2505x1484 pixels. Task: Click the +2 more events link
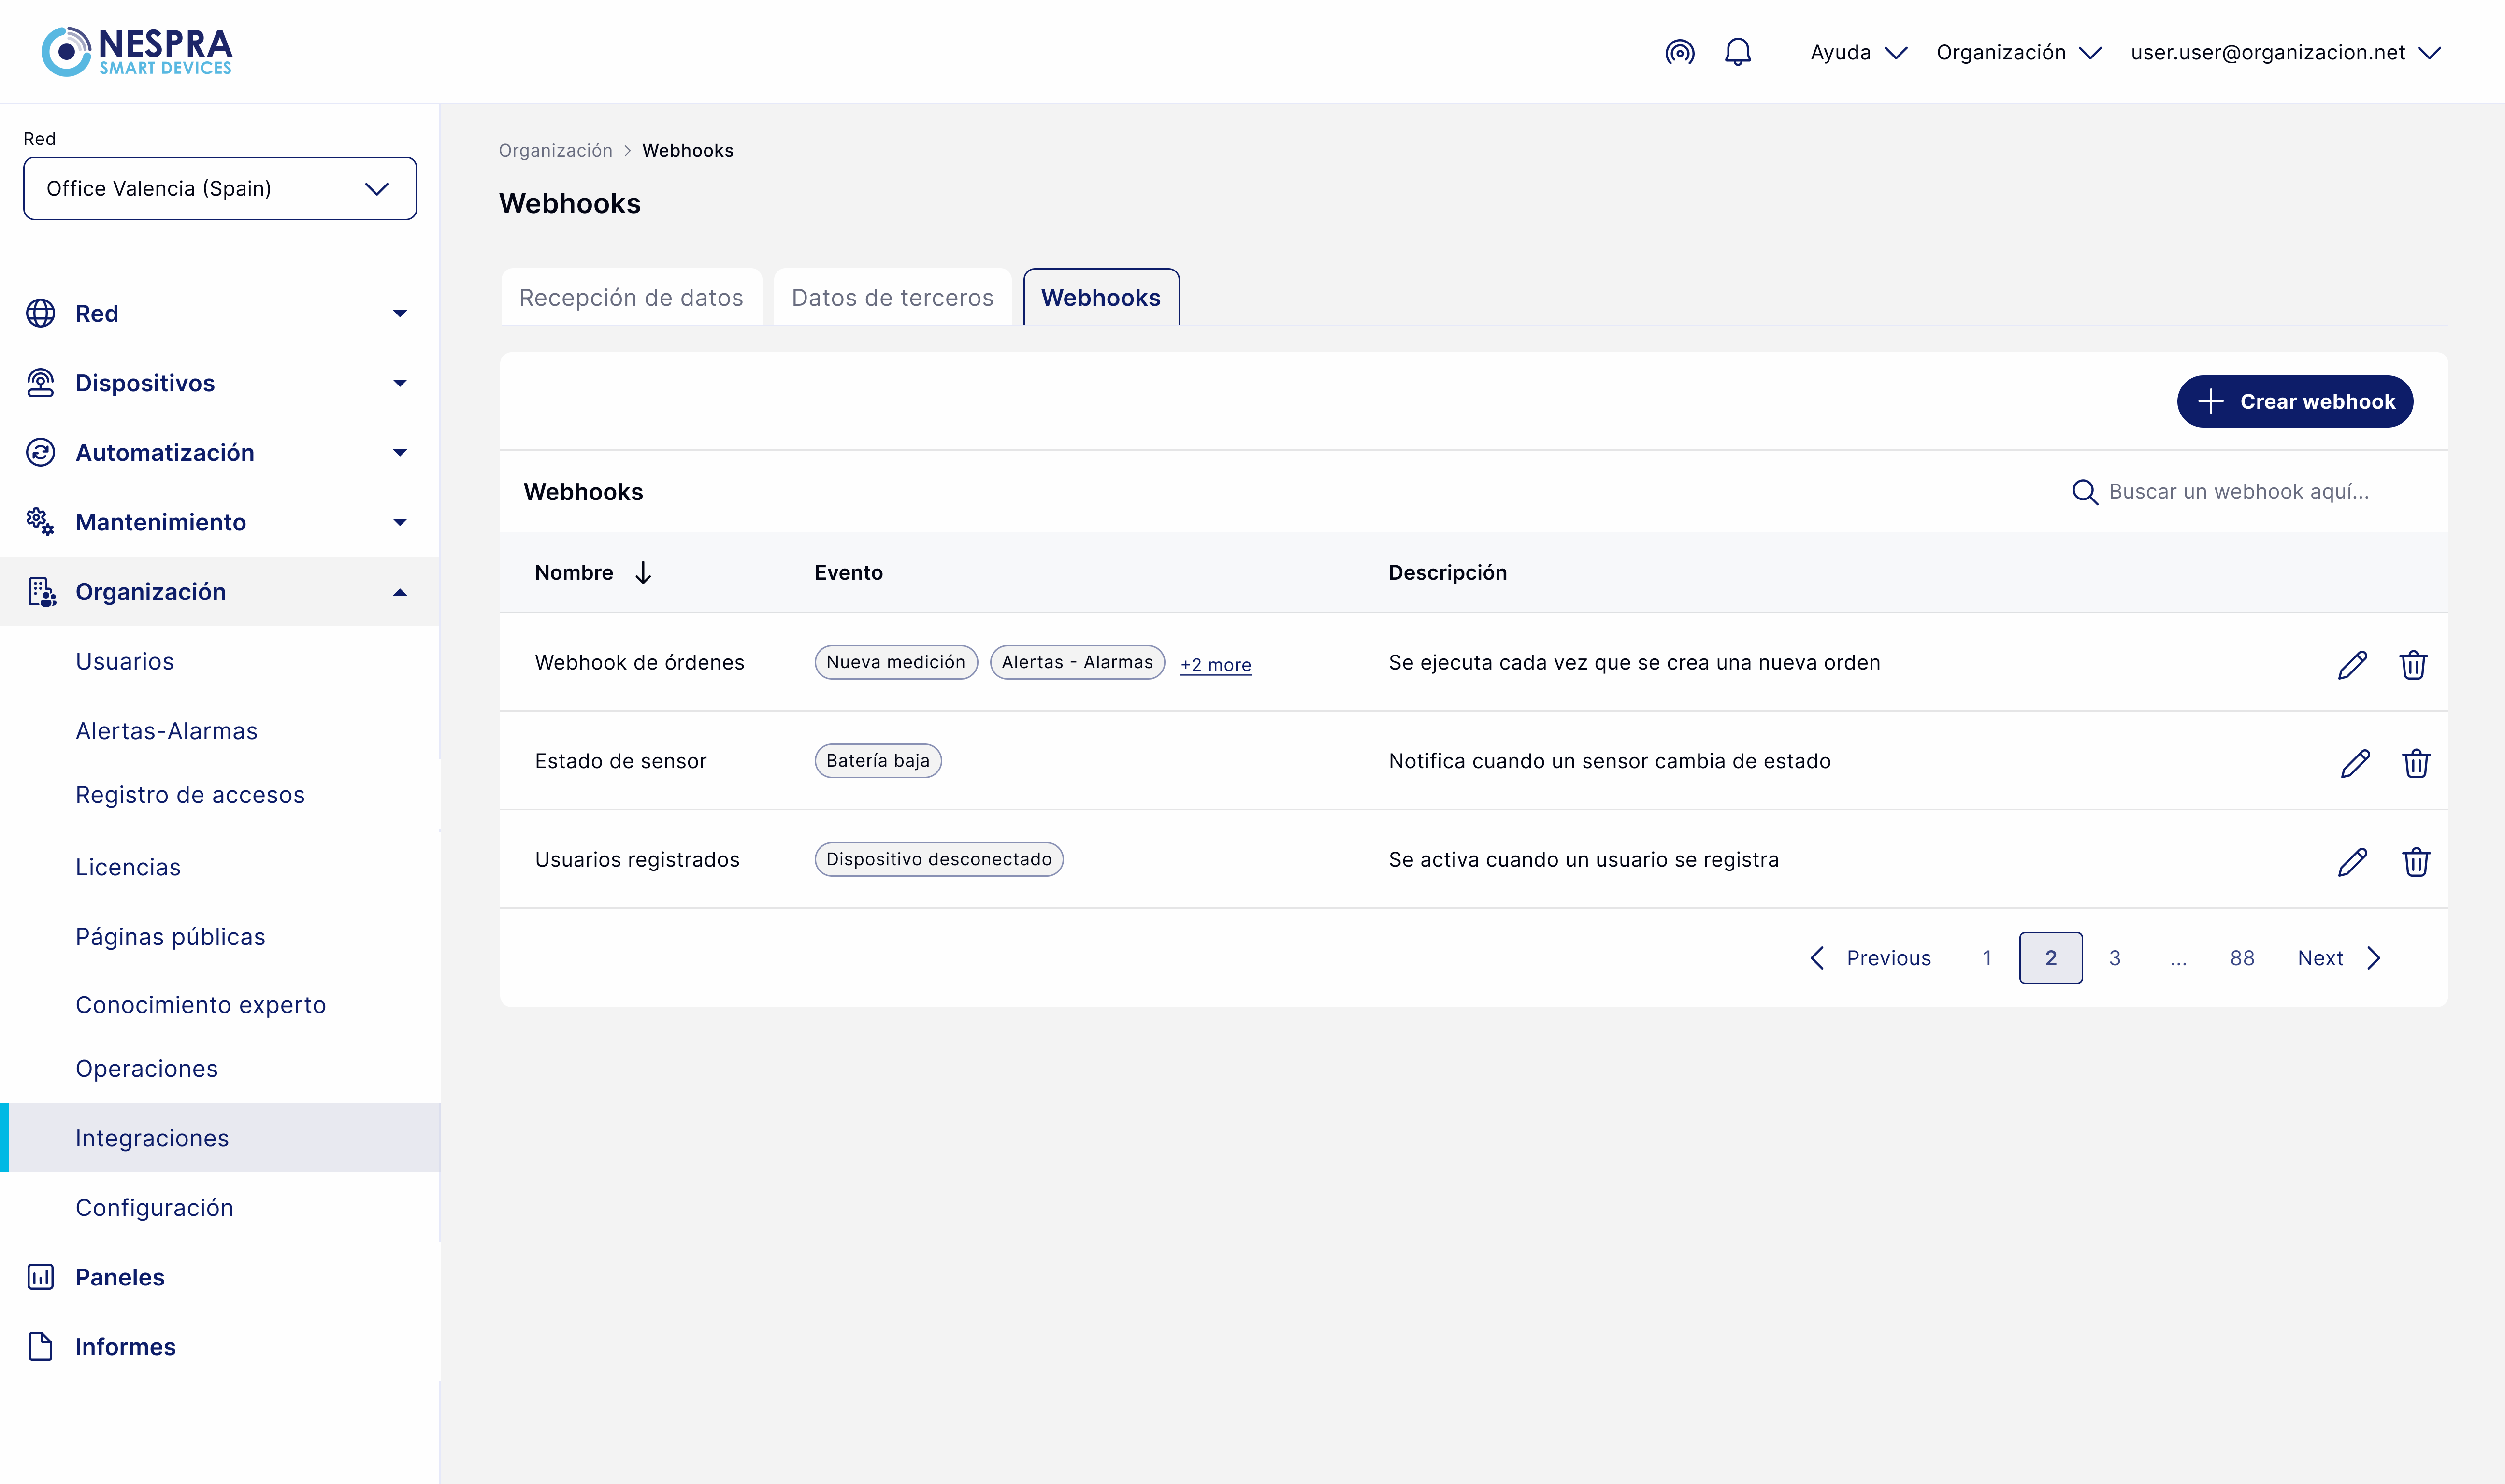coord(1215,664)
